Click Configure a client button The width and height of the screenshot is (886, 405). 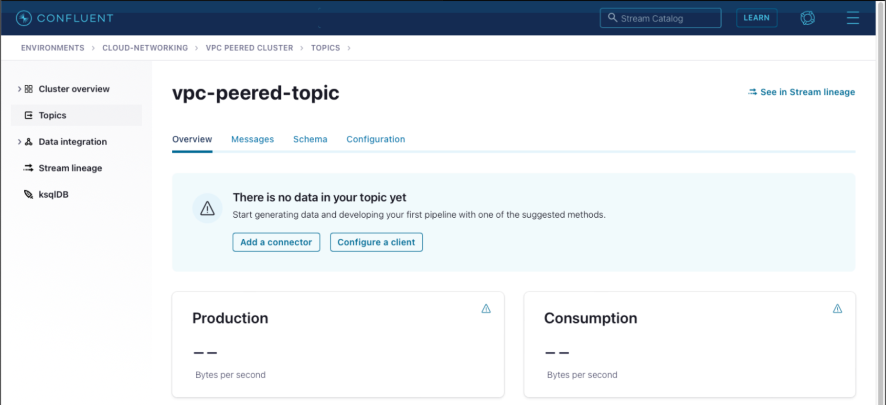pyautogui.click(x=376, y=242)
